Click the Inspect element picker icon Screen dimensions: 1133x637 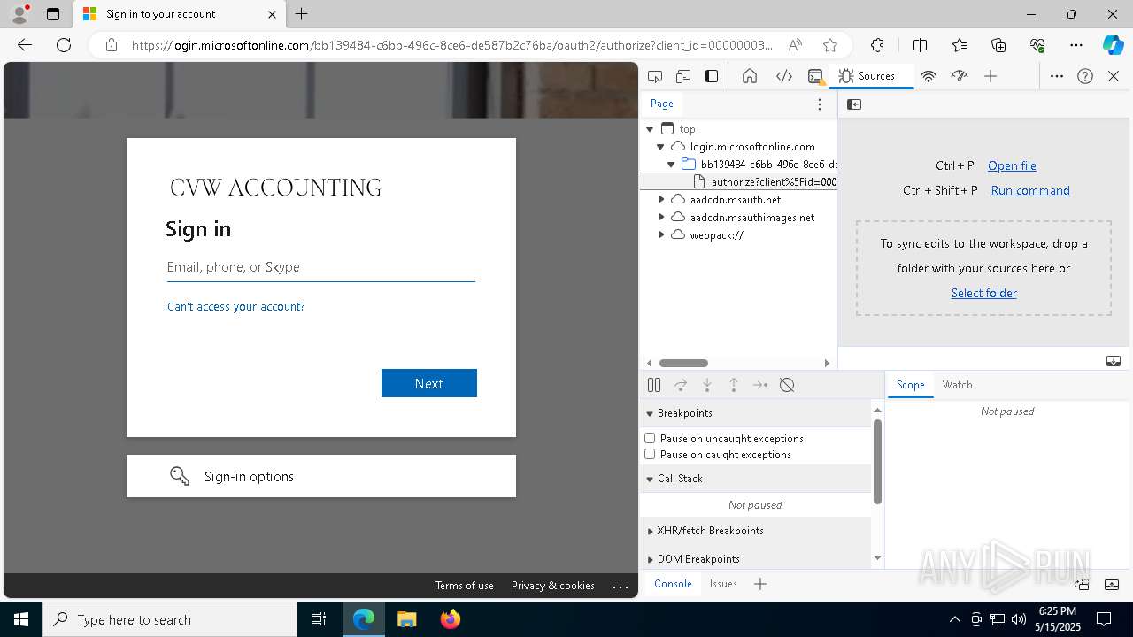click(x=655, y=76)
